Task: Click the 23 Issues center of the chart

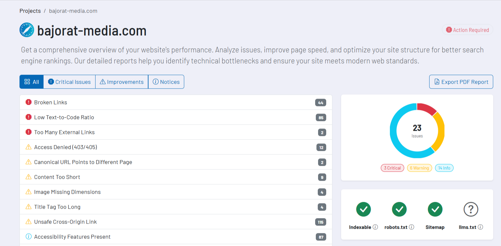Action: (417, 130)
